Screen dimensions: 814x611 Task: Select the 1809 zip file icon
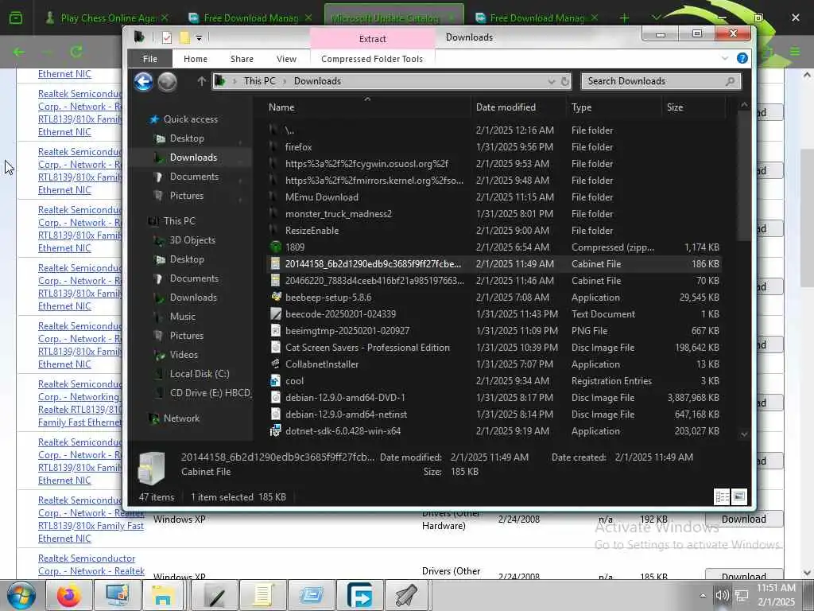click(x=276, y=247)
